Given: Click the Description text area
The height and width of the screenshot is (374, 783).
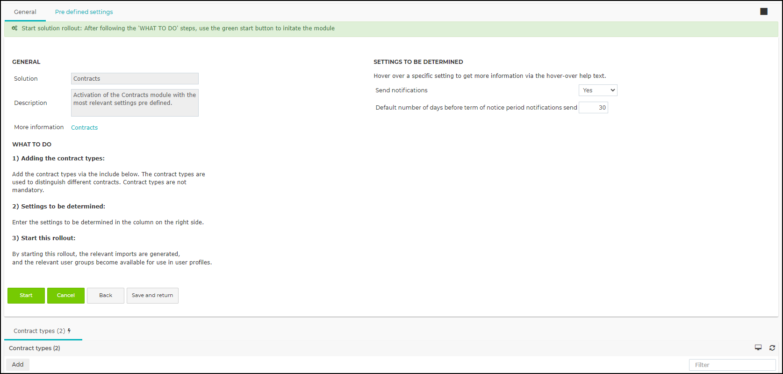Looking at the screenshot, I should (135, 103).
